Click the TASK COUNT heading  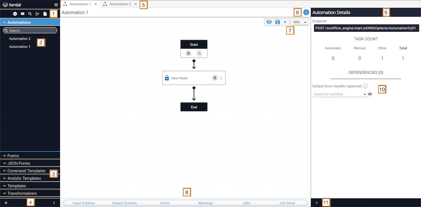click(366, 39)
